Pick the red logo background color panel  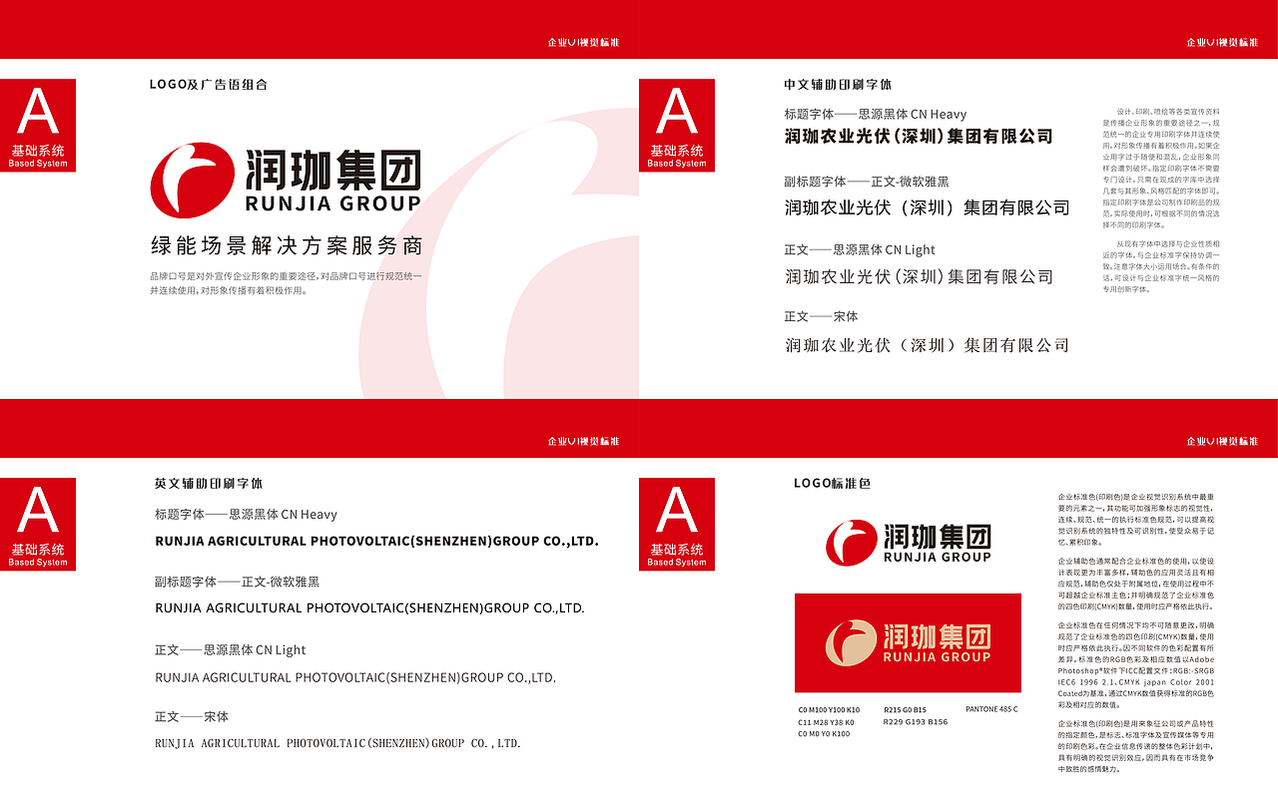click(x=908, y=643)
